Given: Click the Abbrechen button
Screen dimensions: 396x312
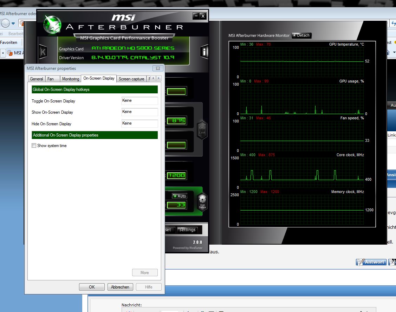Looking at the screenshot, I should tap(120, 287).
